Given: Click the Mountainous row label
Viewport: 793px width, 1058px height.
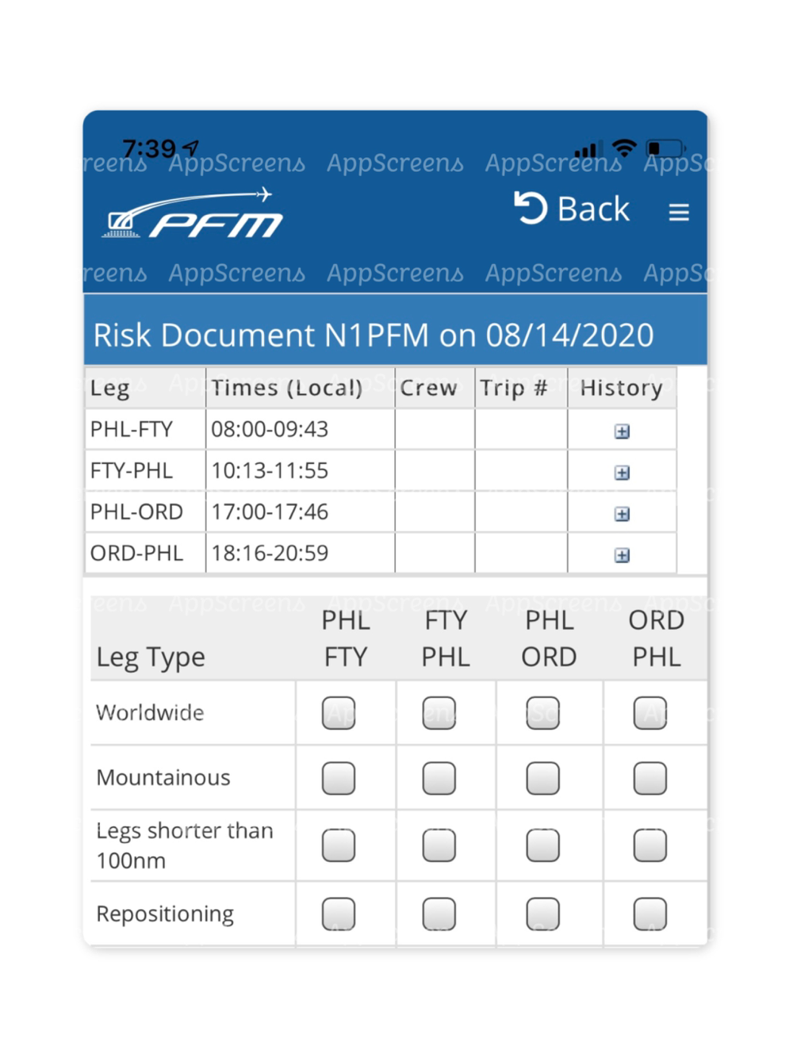Looking at the screenshot, I should [x=163, y=777].
